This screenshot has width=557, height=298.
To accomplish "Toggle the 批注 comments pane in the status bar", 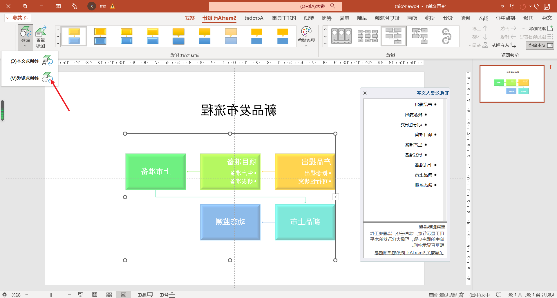I will pyautogui.click(x=145, y=295).
